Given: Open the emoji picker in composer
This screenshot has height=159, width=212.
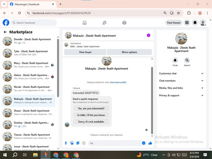Looking at the screenshot, I should pyautogui.click(x=144, y=143).
